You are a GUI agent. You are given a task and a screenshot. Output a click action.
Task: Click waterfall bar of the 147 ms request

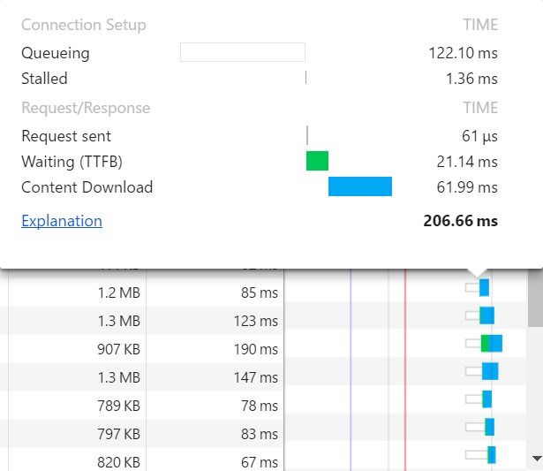pos(490,371)
